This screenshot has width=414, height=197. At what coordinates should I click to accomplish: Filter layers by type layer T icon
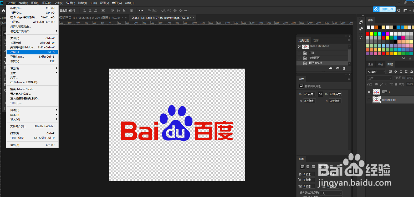click(x=401, y=72)
